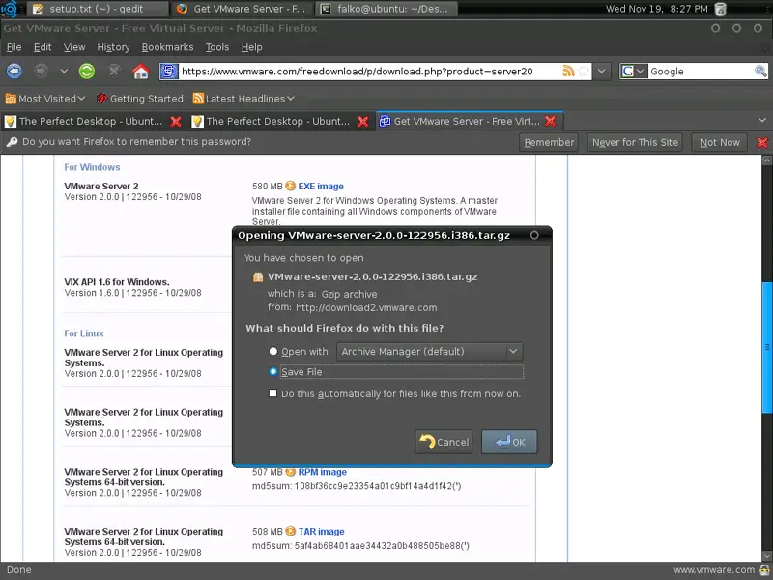Open the History menu
The image size is (773, 580).
(x=113, y=47)
